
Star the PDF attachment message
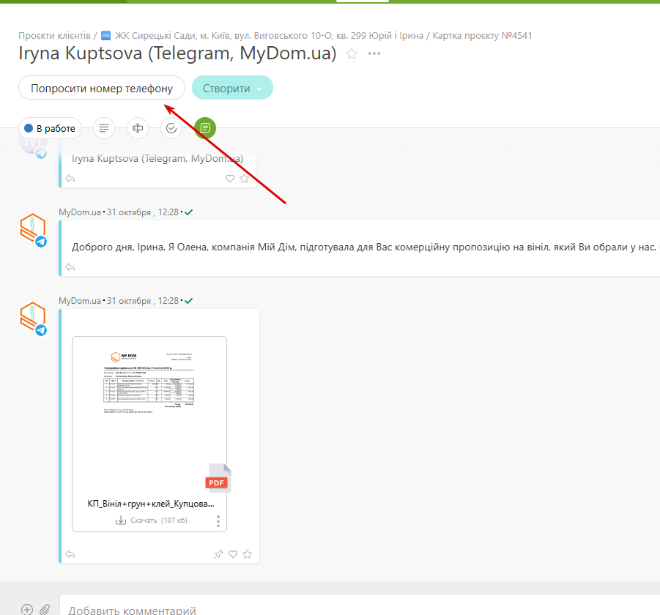247,554
